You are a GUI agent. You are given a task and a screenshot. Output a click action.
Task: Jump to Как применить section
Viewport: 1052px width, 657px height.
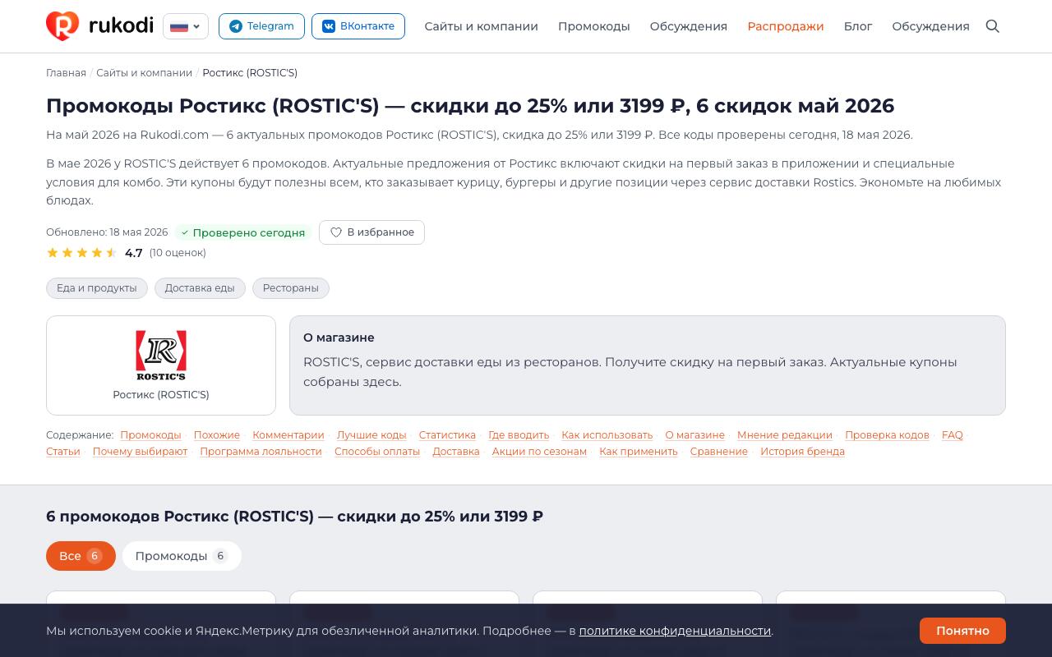[639, 452]
